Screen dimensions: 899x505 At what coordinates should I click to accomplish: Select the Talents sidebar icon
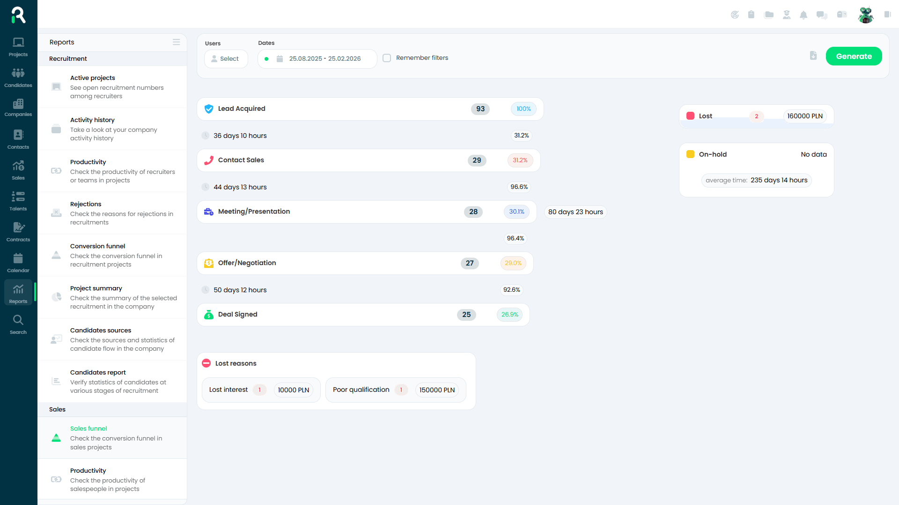click(18, 199)
